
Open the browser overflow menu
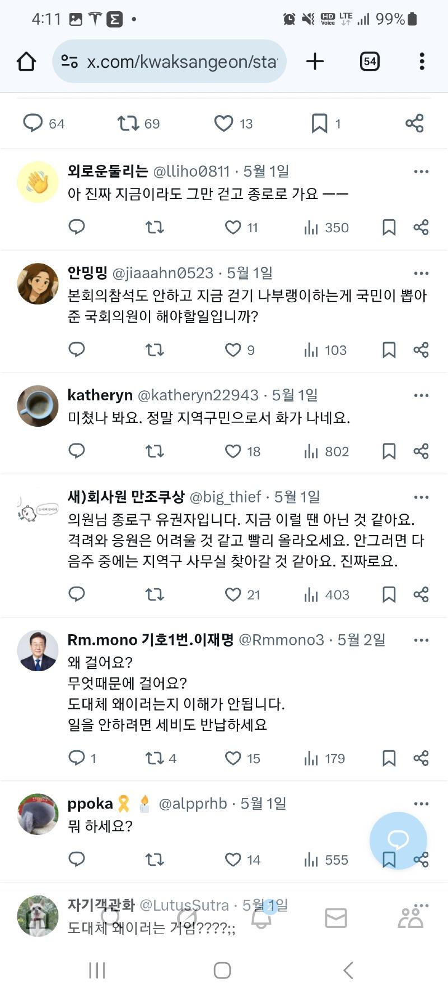421,62
